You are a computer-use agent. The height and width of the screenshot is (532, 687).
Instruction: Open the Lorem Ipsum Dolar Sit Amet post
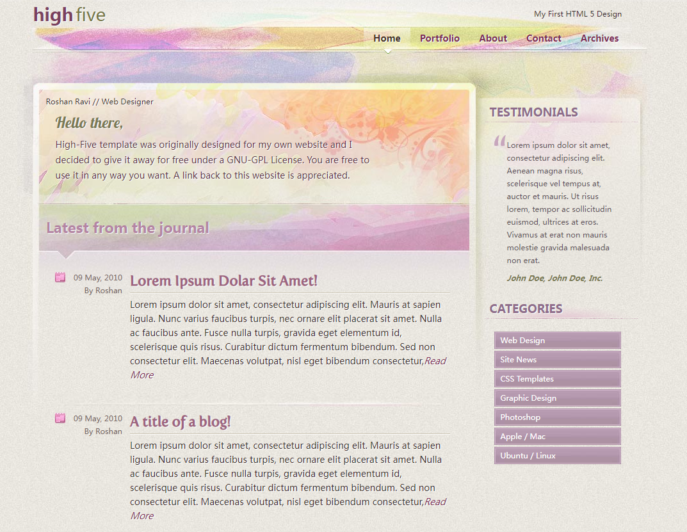(x=223, y=281)
